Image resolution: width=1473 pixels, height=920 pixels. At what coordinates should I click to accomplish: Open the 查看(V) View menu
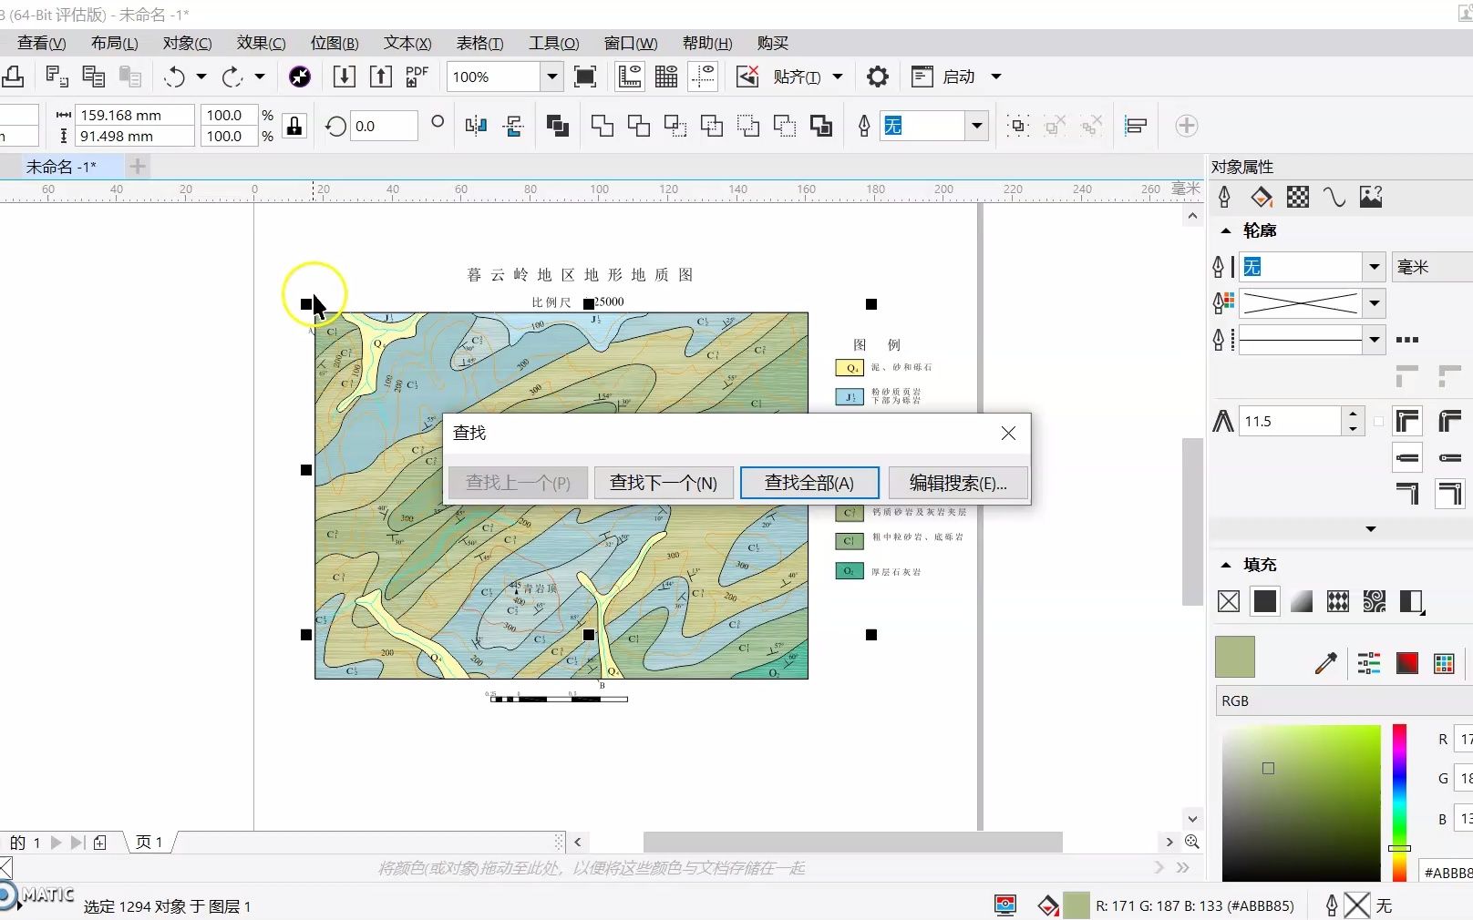[42, 43]
